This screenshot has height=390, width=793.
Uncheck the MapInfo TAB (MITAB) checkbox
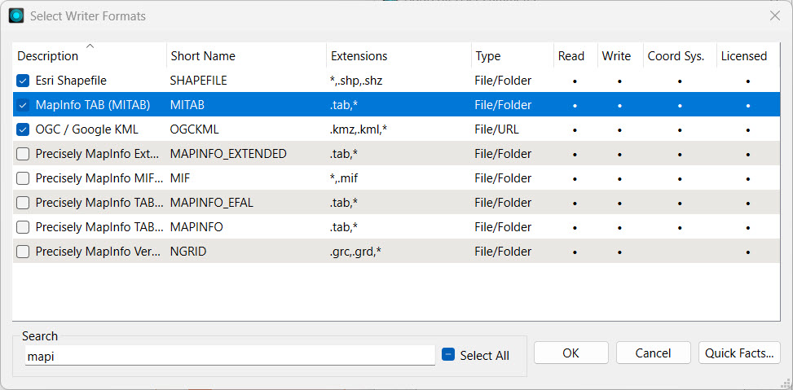pos(23,105)
